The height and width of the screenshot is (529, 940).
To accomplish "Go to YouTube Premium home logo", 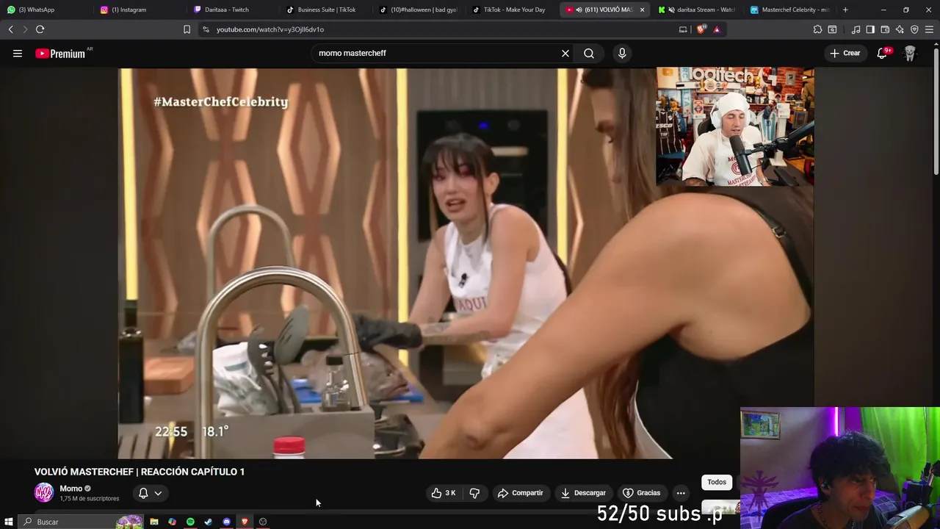I will 60,54.
